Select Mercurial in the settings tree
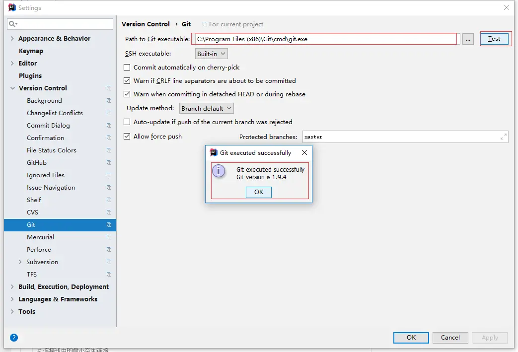Image resolution: width=518 pixels, height=352 pixels. click(40, 237)
